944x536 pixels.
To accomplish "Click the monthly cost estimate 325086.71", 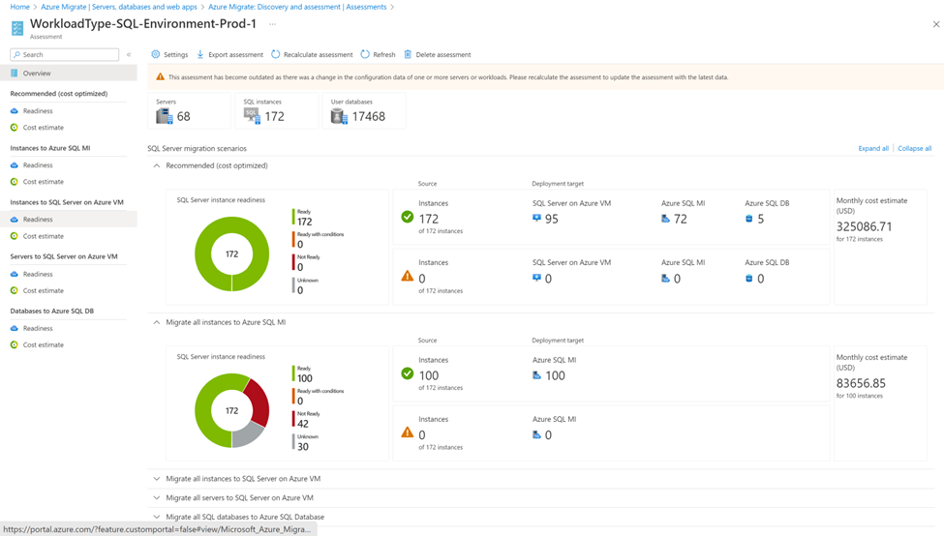I will pyautogui.click(x=864, y=226).
